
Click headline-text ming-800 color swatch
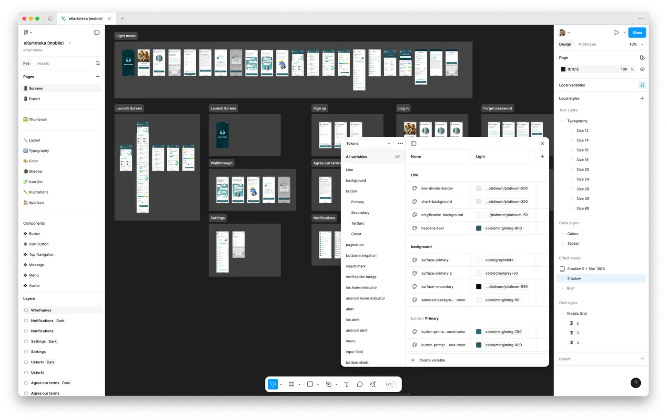coord(478,228)
